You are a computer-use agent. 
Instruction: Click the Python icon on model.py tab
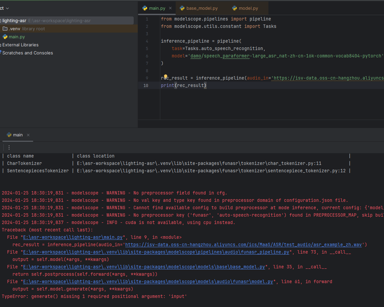click(234, 8)
